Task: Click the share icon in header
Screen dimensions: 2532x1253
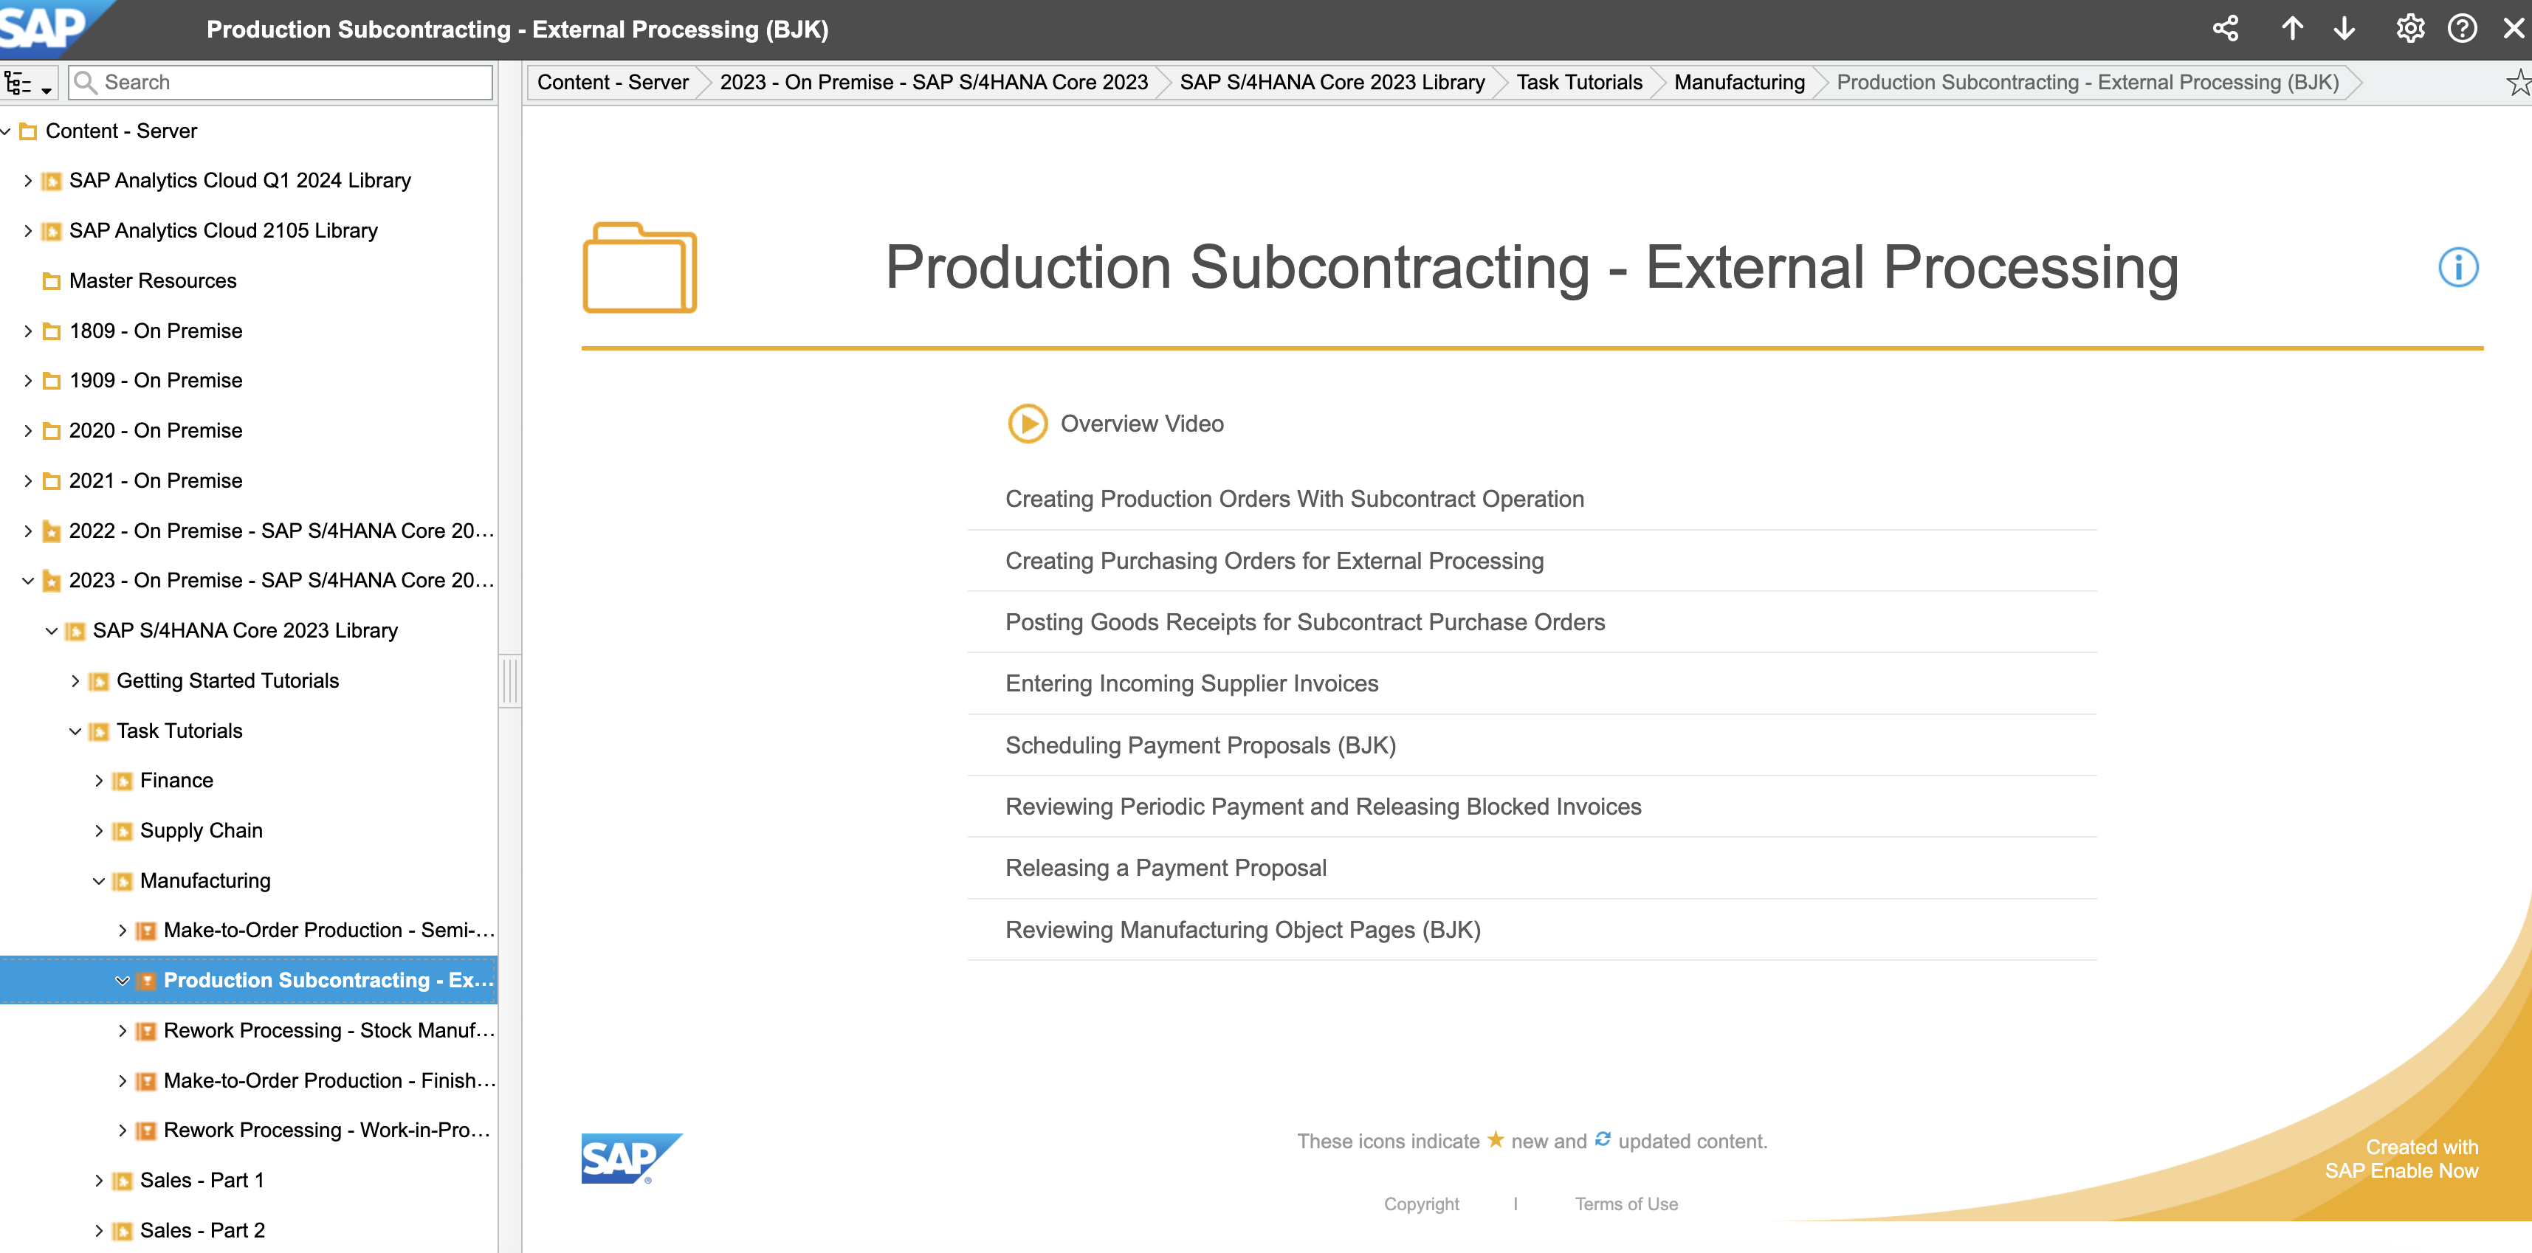Action: (2226, 29)
